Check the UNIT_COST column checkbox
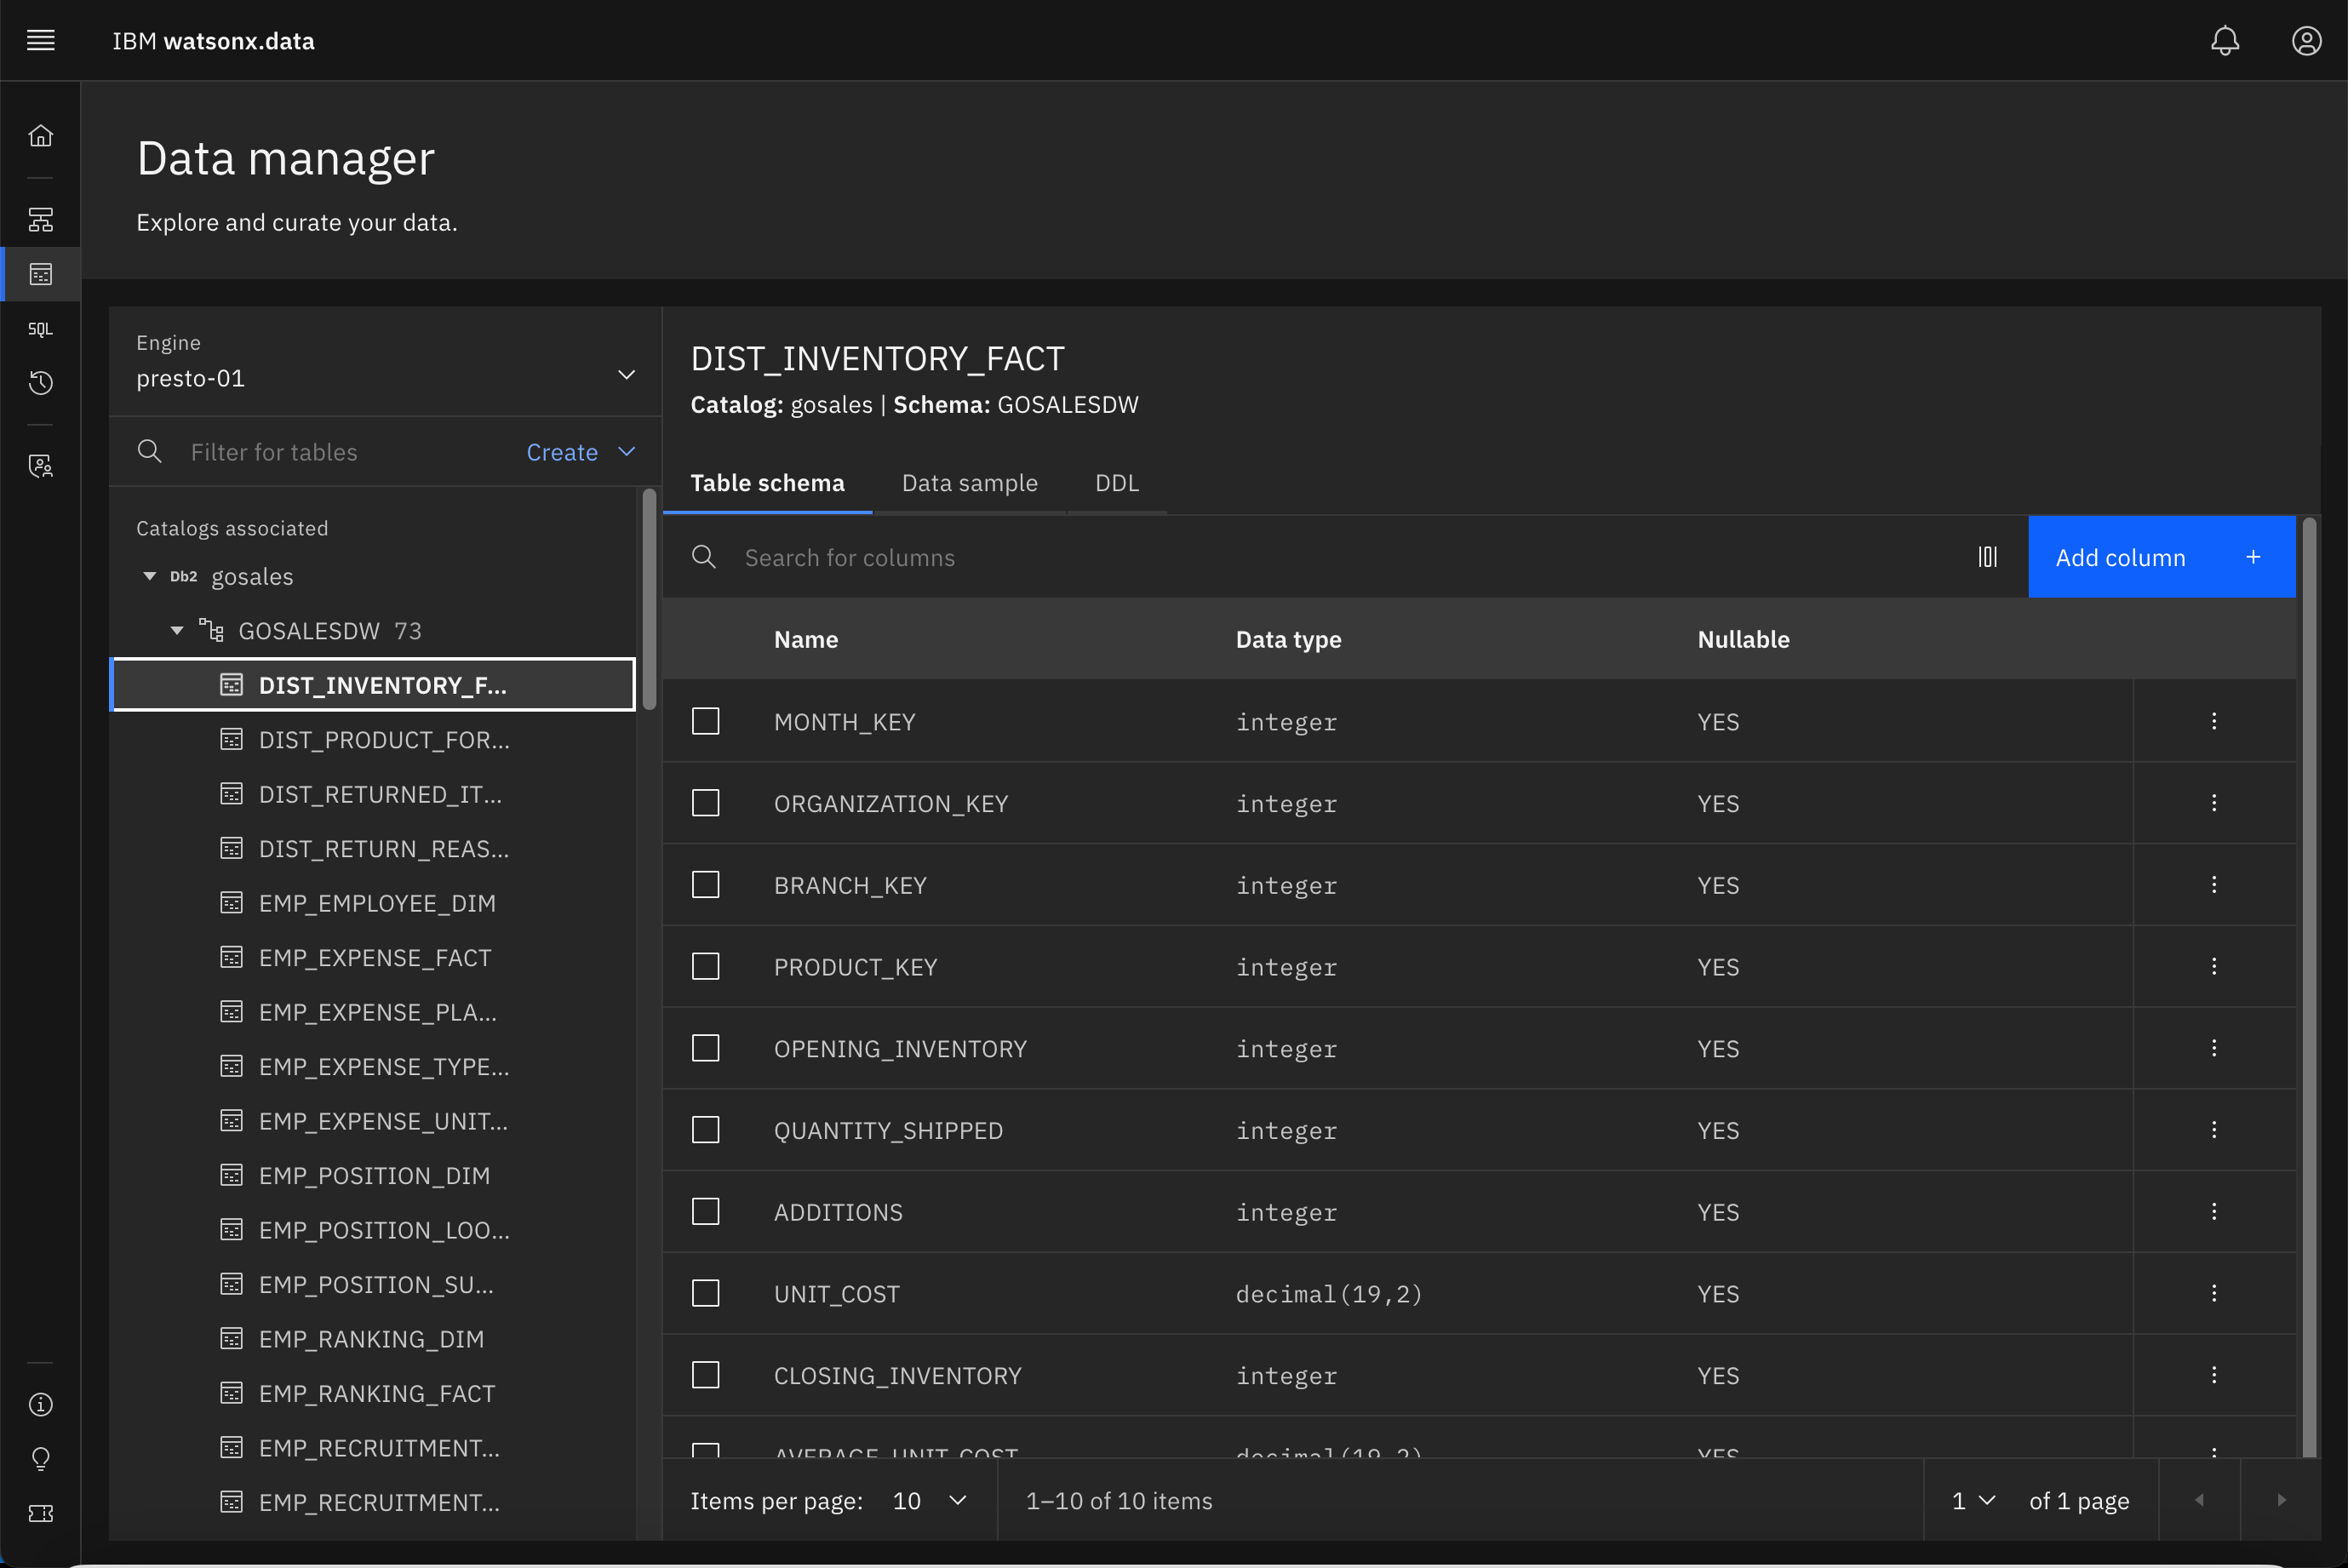The width and height of the screenshot is (2348, 1568). [x=706, y=1293]
